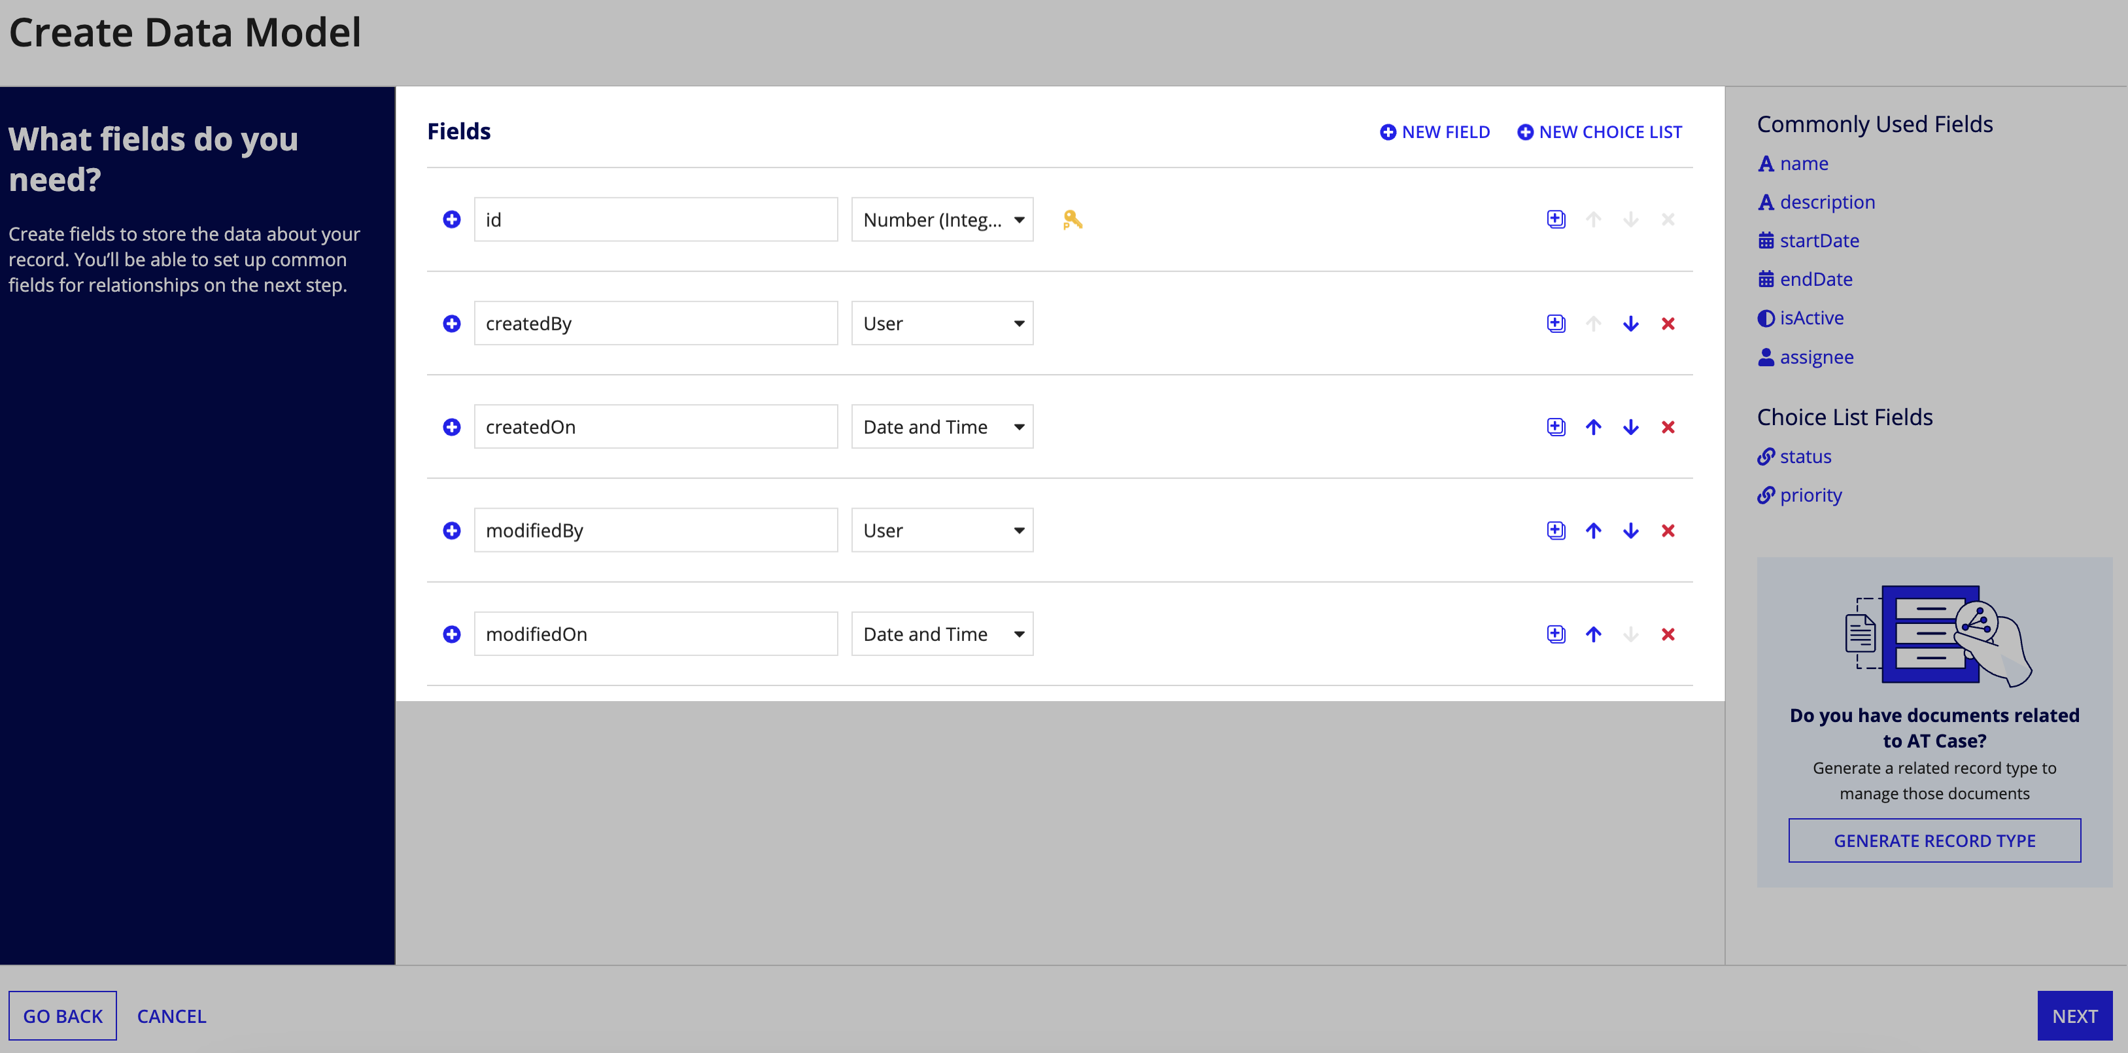
Task: Open the createdBy type dropdown
Action: (x=942, y=324)
